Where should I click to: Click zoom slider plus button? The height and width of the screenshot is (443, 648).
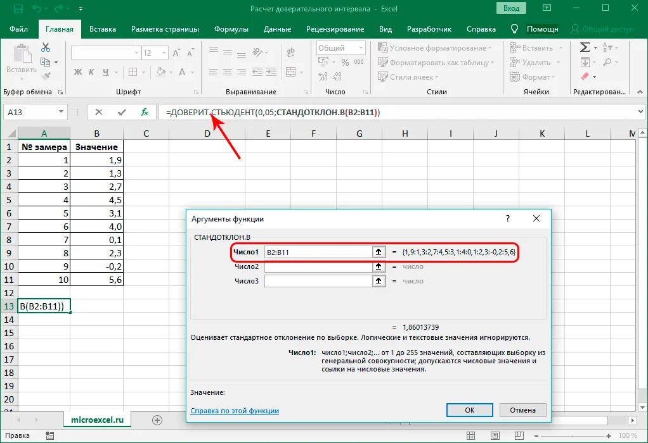coord(609,435)
